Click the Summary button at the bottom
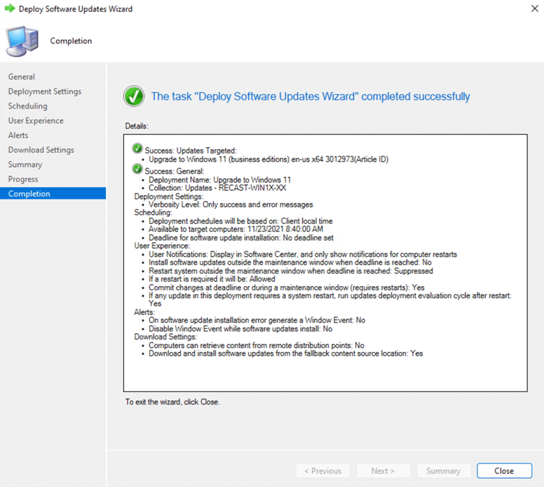The height and width of the screenshot is (487, 544). [x=443, y=471]
